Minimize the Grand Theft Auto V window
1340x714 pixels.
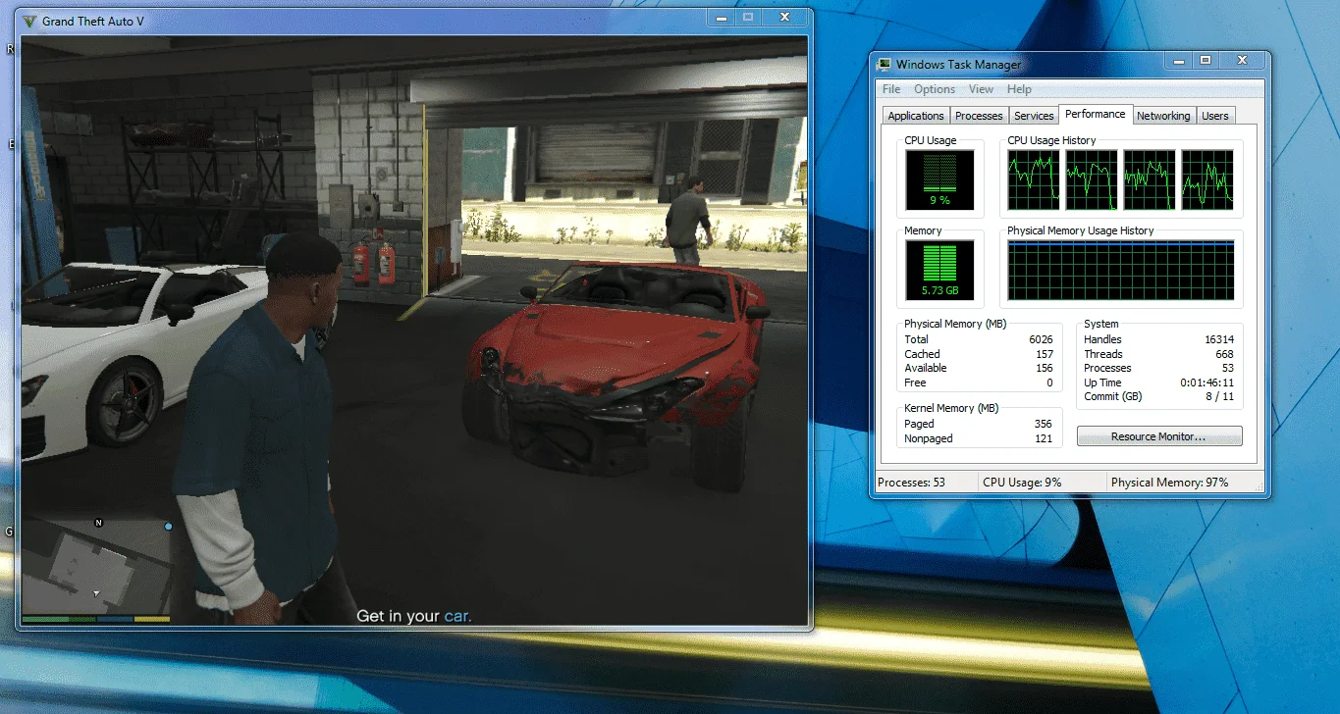722,18
